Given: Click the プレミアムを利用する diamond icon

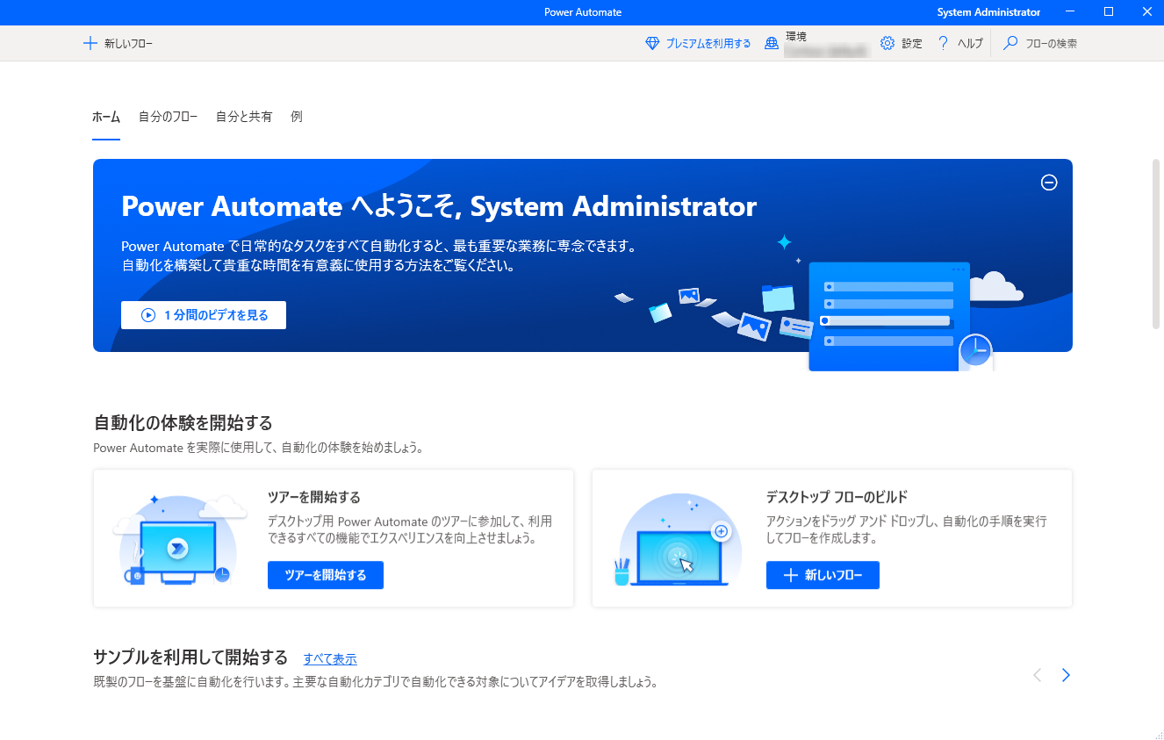Looking at the screenshot, I should coord(652,43).
